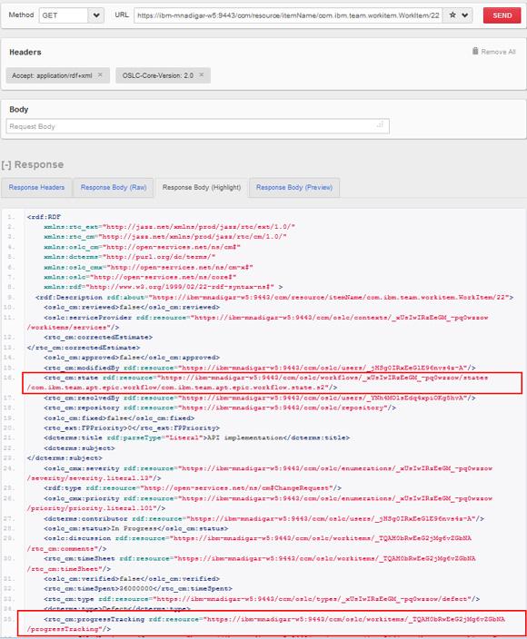Click the rdf:Description rdf:about line
Screen dimensions: 527x639
274,297
